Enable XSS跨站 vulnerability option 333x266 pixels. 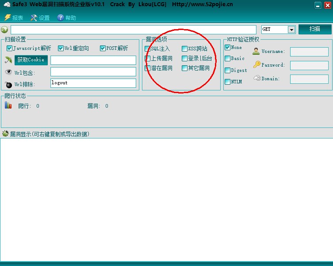click(184, 49)
